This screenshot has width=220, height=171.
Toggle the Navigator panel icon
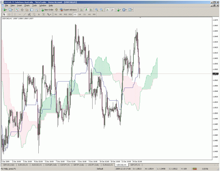pos(27,10)
